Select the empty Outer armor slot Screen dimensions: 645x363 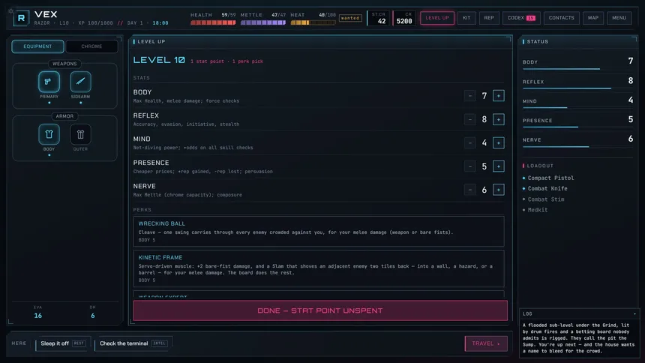[80, 134]
